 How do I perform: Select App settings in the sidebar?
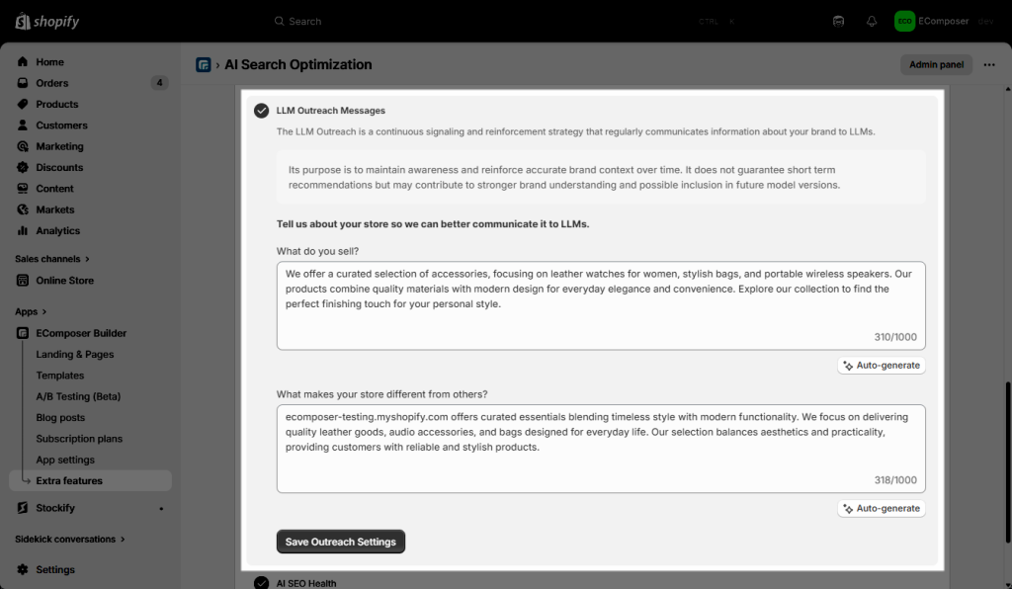(65, 461)
